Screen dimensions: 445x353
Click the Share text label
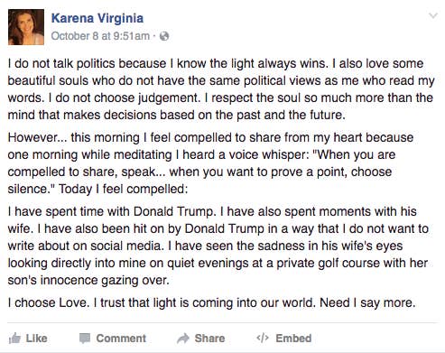[209, 339]
